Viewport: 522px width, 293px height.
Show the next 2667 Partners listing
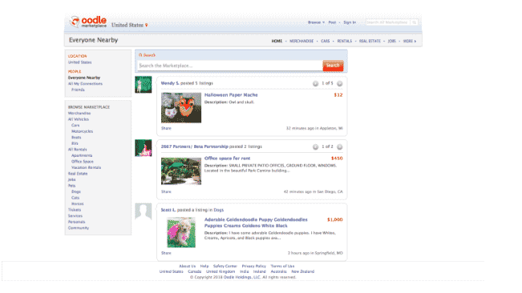(339, 146)
